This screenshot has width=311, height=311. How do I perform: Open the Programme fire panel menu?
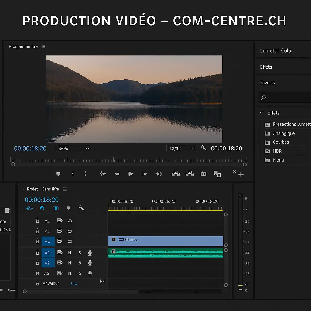(44, 46)
